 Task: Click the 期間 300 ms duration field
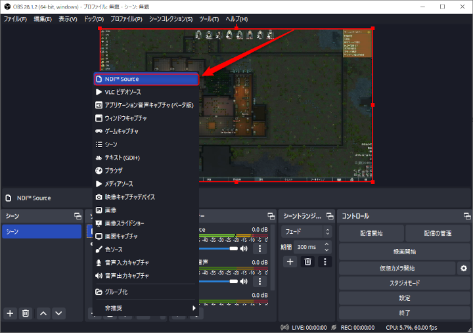tap(313, 247)
